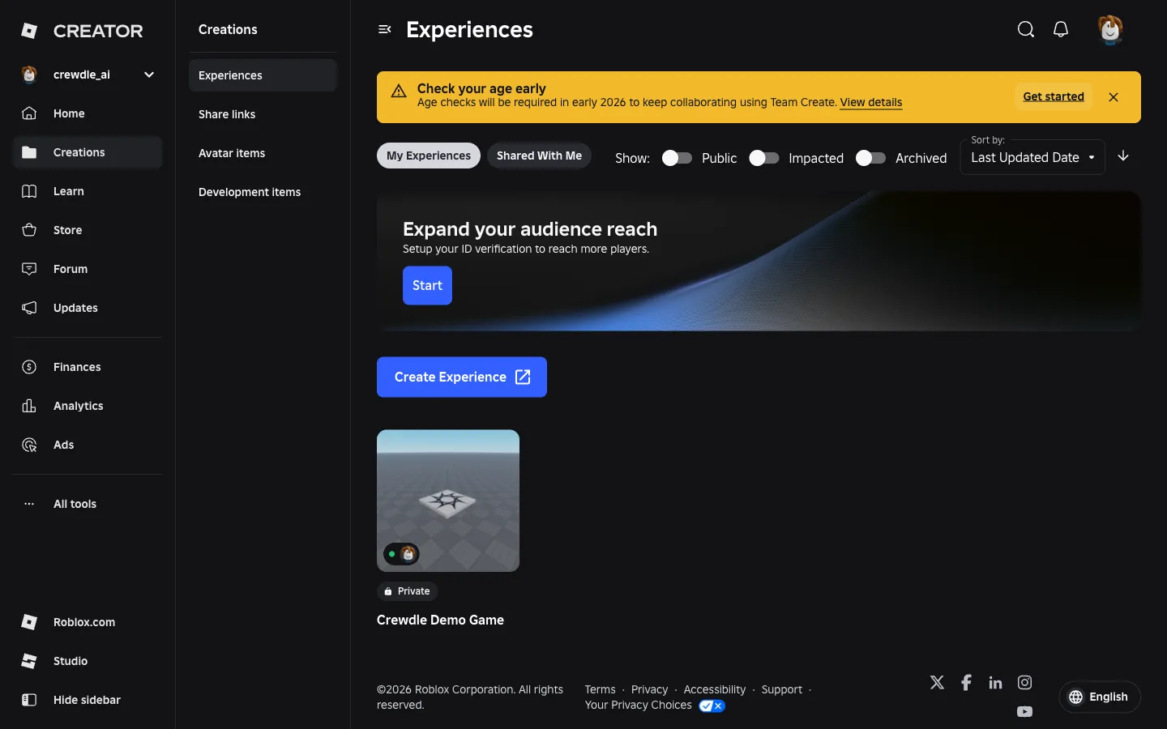Open All tools ellipsis icon

[29, 504]
